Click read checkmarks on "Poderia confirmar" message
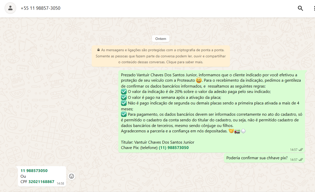 pos(301,159)
